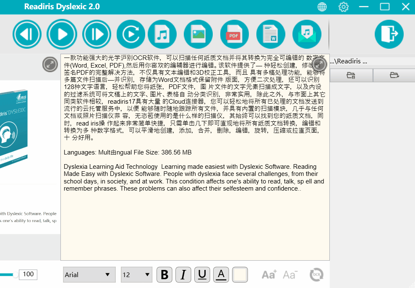Click the open folder icon button

[394, 76]
